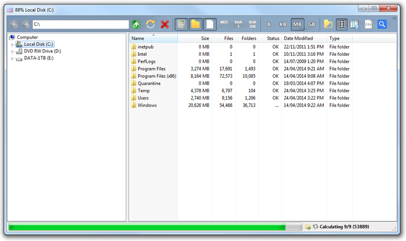The width and height of the screenshot is (406, 241).
Task: Toggle size units to bytes (B)
Action: click(x=269, y=24)
